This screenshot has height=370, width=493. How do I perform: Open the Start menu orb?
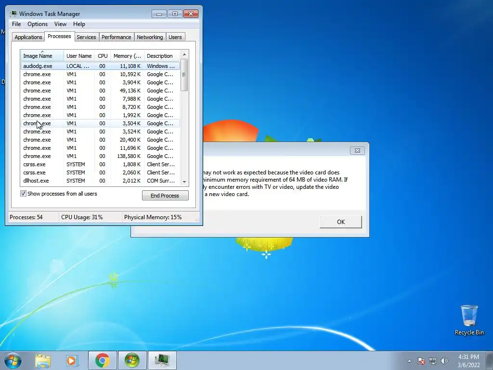[x=13, y=360]
